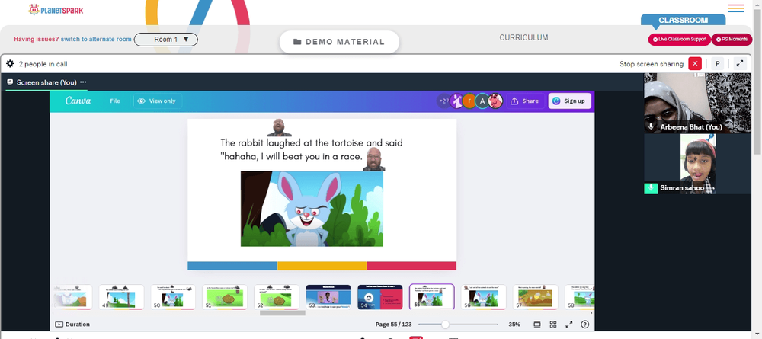Click '2 people in call' text
This screenshot has width=762, height=339.
click(x=43, y=64)
